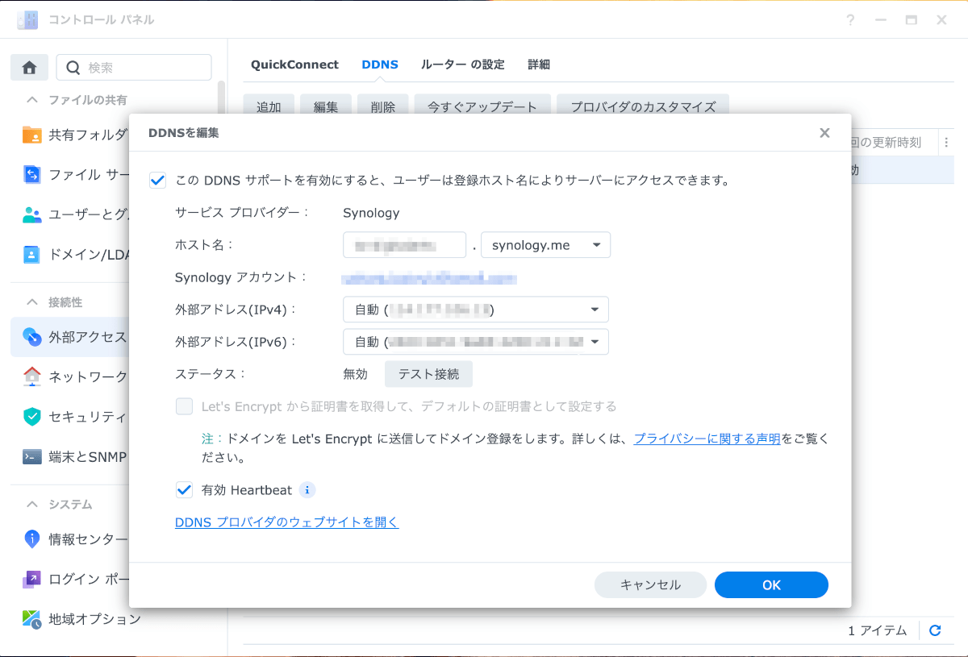Focus the ホスト名 input field
968x657 pixels.
tap(405, 245)
